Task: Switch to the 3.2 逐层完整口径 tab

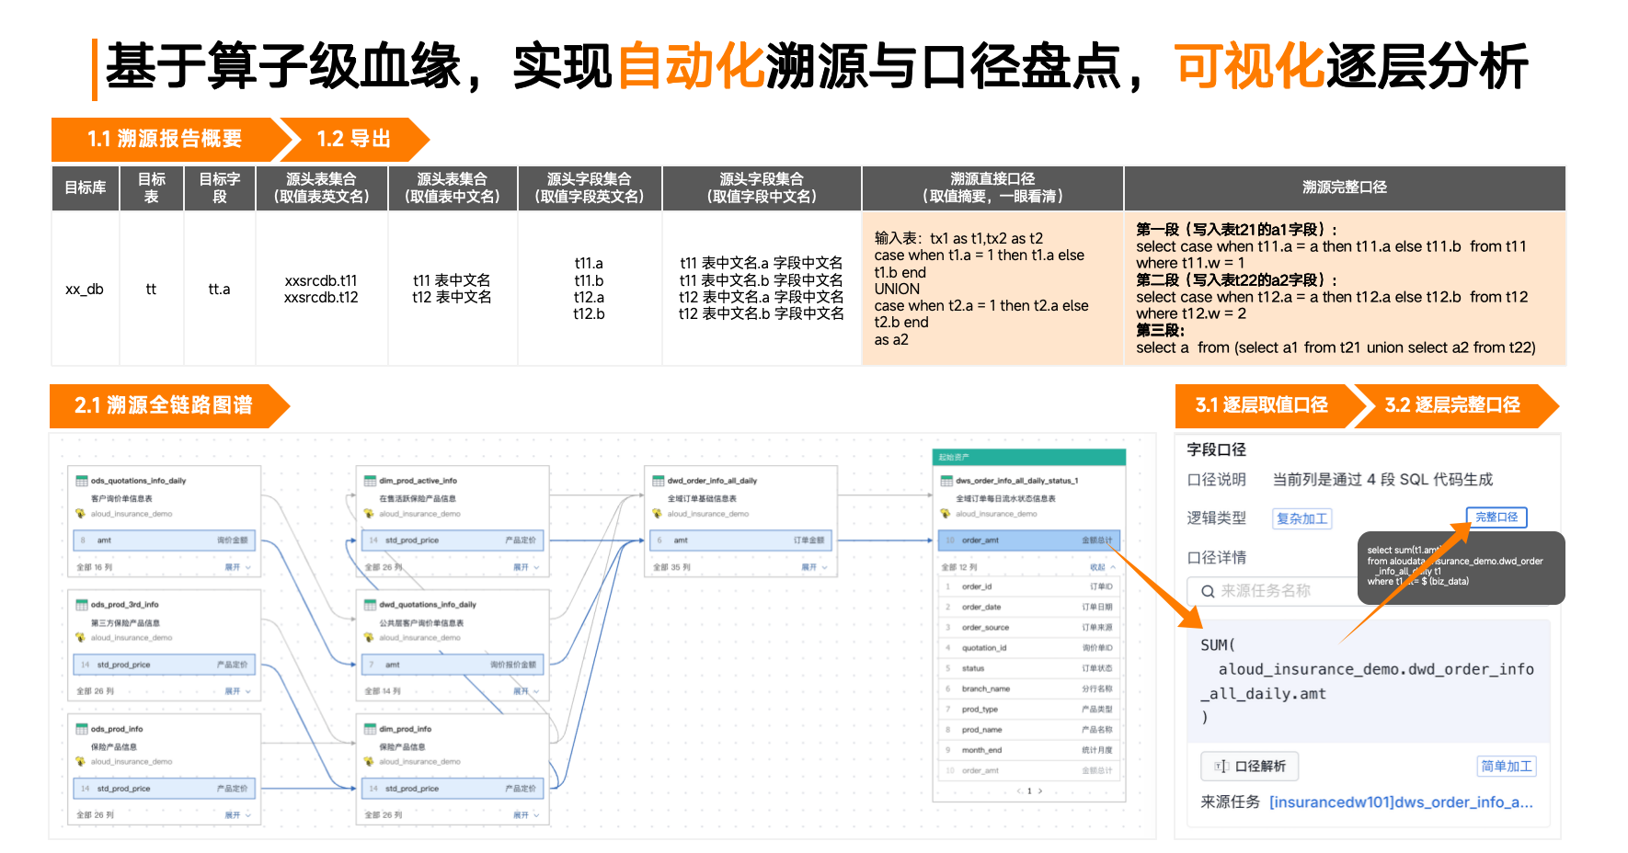Action: coord(1451,405)
